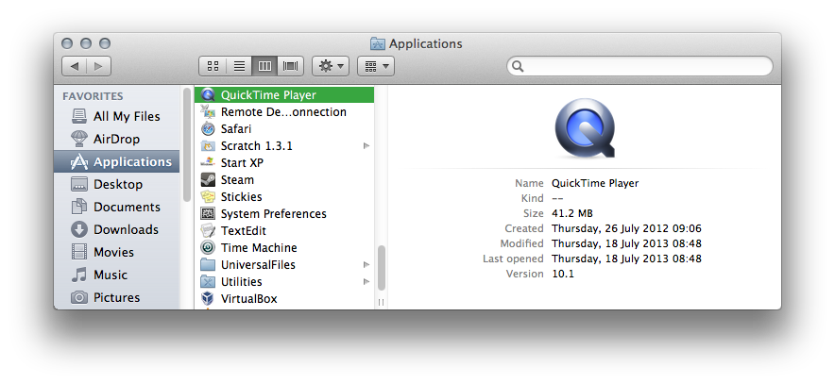Viewport: 835px width, 384px height.
Task: Click the AirDrop parachute icon
Action: [x=79, y=139]
